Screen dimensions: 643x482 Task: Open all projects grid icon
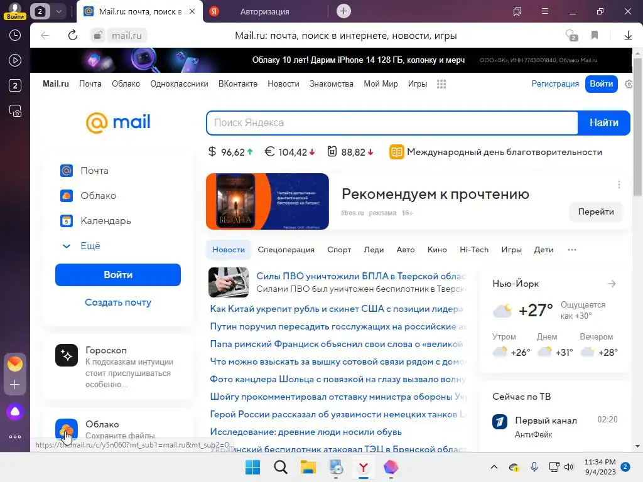coord(441,84)
